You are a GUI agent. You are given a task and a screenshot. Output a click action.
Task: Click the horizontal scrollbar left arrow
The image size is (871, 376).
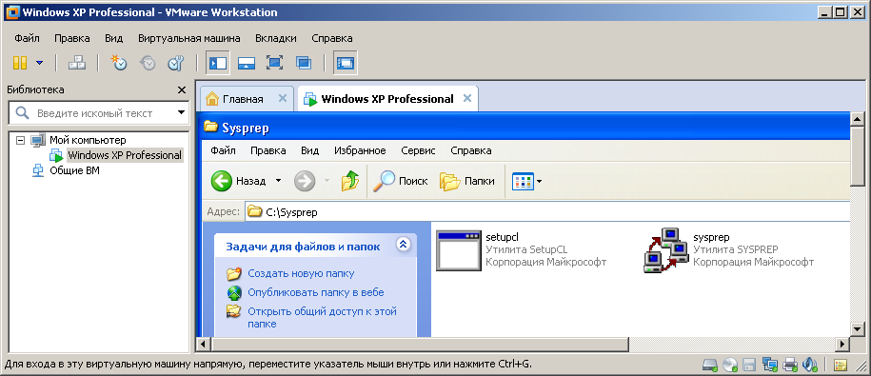pos(203,345)
